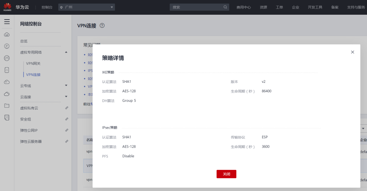The width and height of the screenshot is (367, 191).
Task: Go to 控制台 from the header
Action: pyautogui.click(x=47, y=7)
